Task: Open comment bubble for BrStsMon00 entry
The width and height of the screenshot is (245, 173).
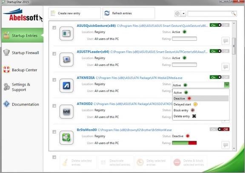Action: point(225,145)
